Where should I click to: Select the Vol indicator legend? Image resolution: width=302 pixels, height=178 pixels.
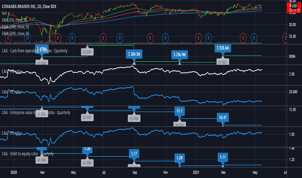point(4,13)
